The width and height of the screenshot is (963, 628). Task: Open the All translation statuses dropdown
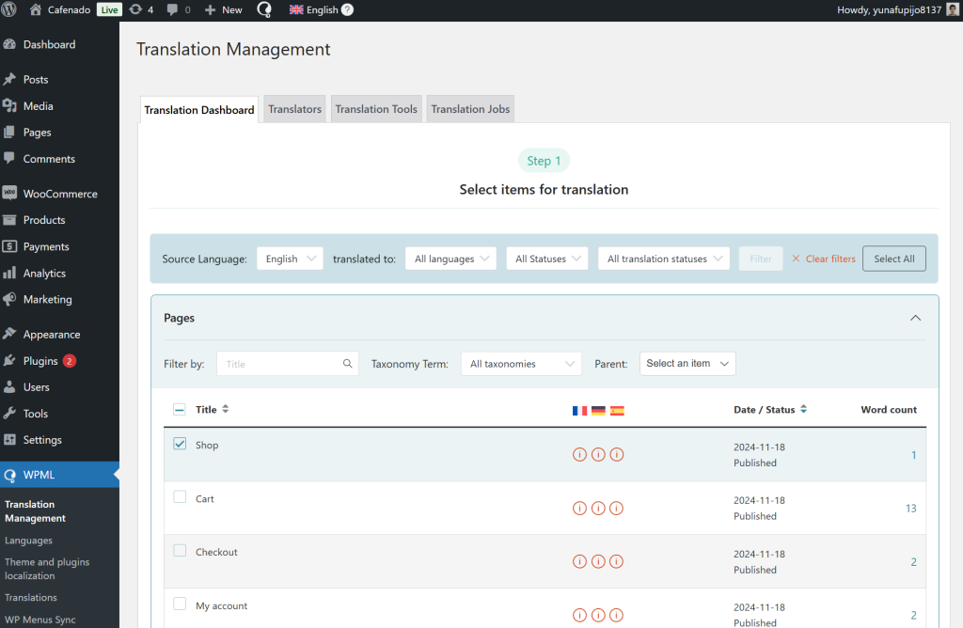pyautogui.click(x=664, y=258)
